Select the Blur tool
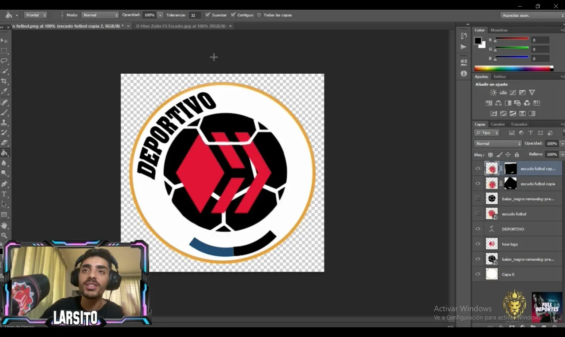 (4, 163)
